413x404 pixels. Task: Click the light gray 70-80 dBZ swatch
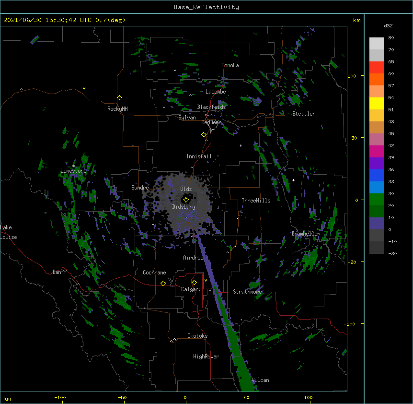(377, 43)
